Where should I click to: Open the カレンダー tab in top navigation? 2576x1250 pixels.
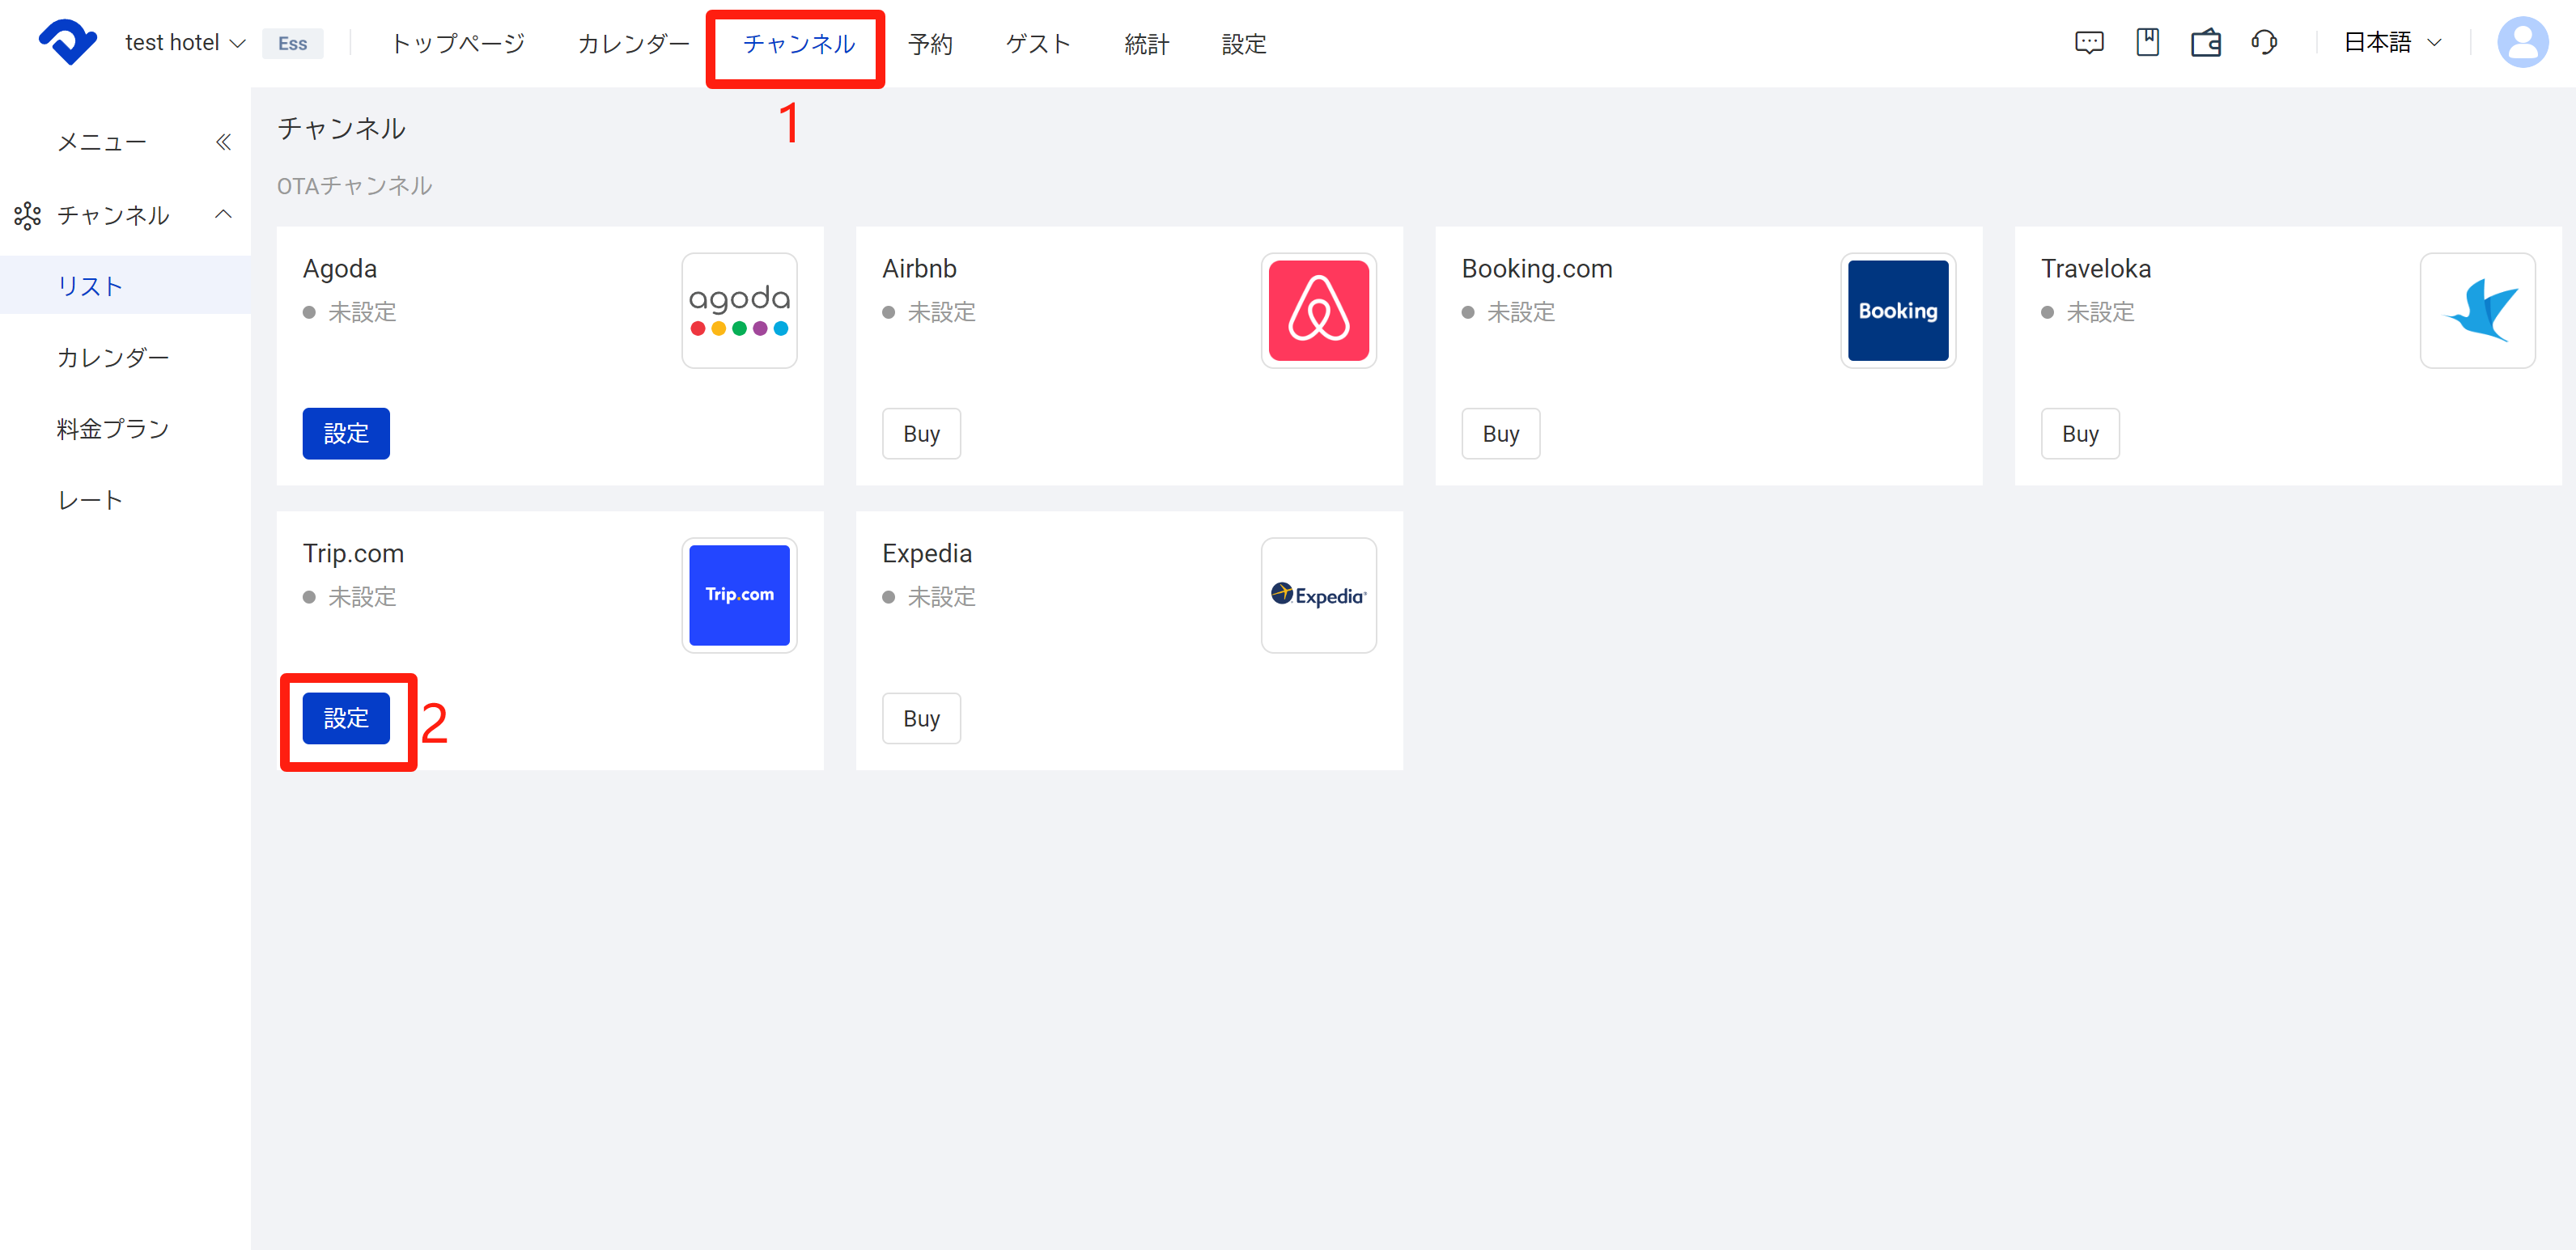point(633,43)
